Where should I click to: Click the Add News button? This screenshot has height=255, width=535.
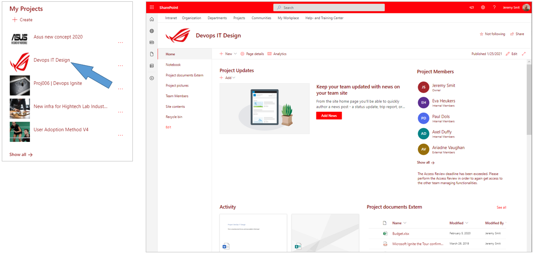click(x=329, y=115)
